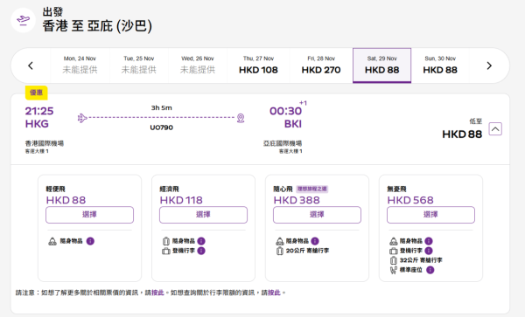Go to later dates with right arrow
525x317 pixels.
pyautogui.click(x=489, y=65)
